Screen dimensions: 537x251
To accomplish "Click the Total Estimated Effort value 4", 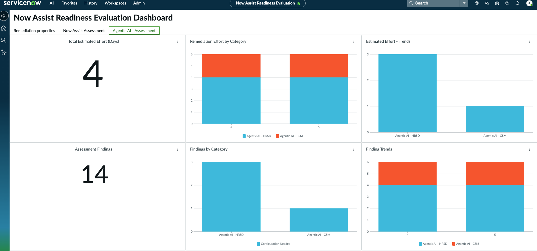I will (93, 74).
